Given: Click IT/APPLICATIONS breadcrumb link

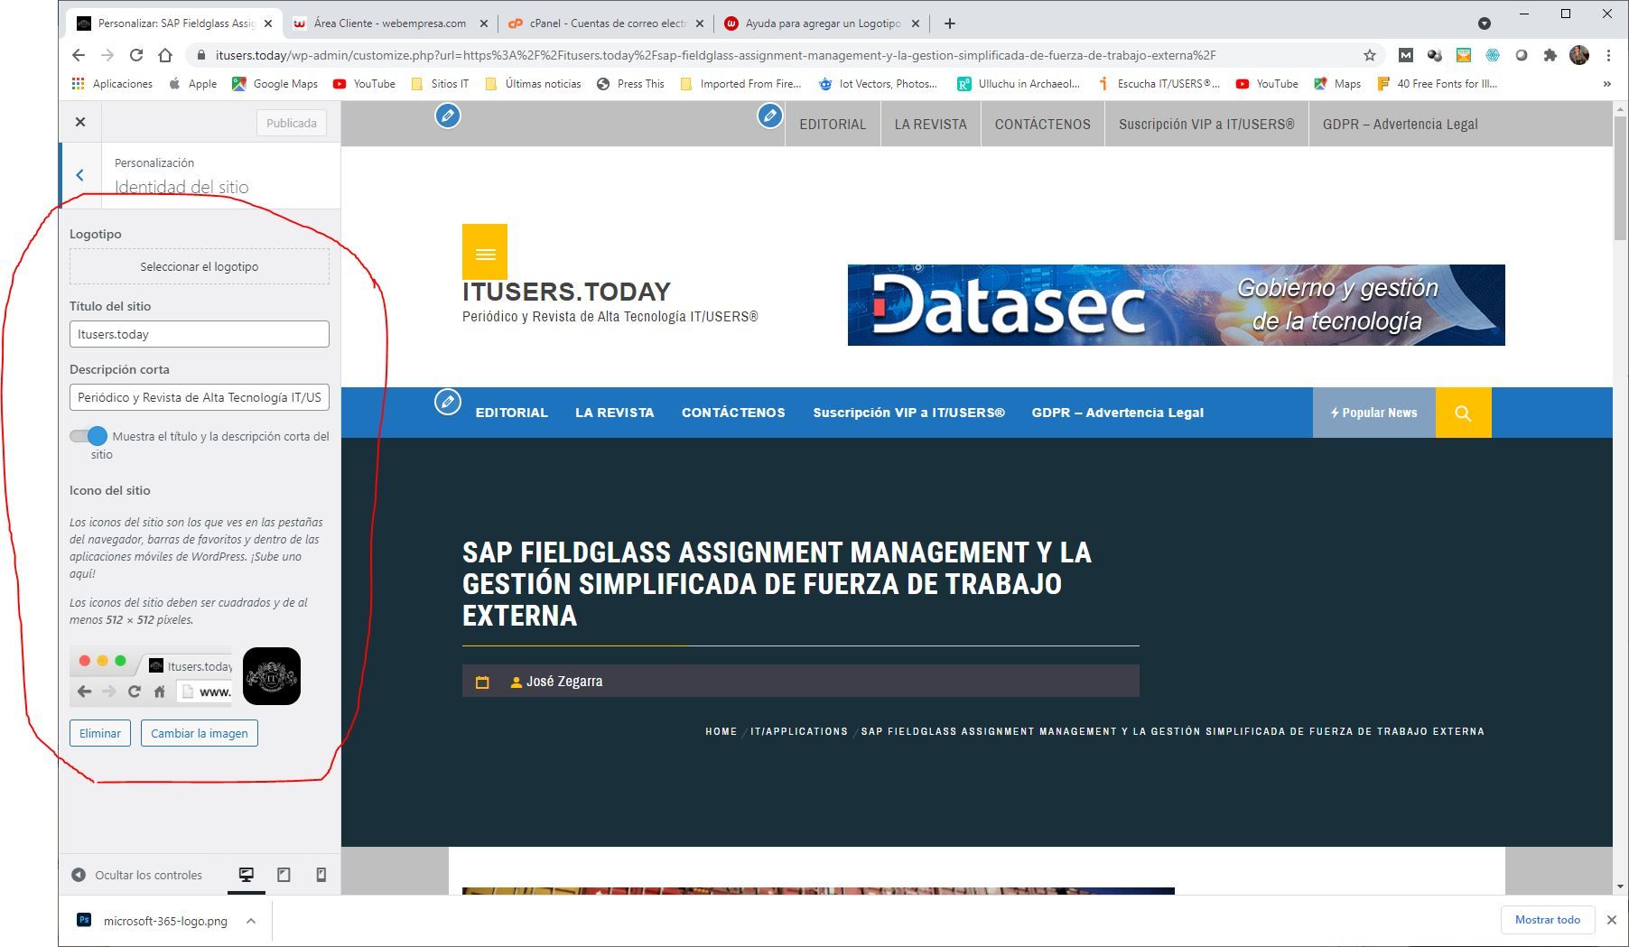Looking at the screenshot, I should 799,731.
